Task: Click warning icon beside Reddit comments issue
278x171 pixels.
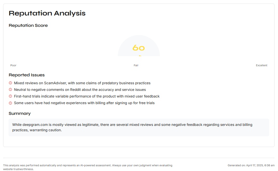Action: (10, 90)
